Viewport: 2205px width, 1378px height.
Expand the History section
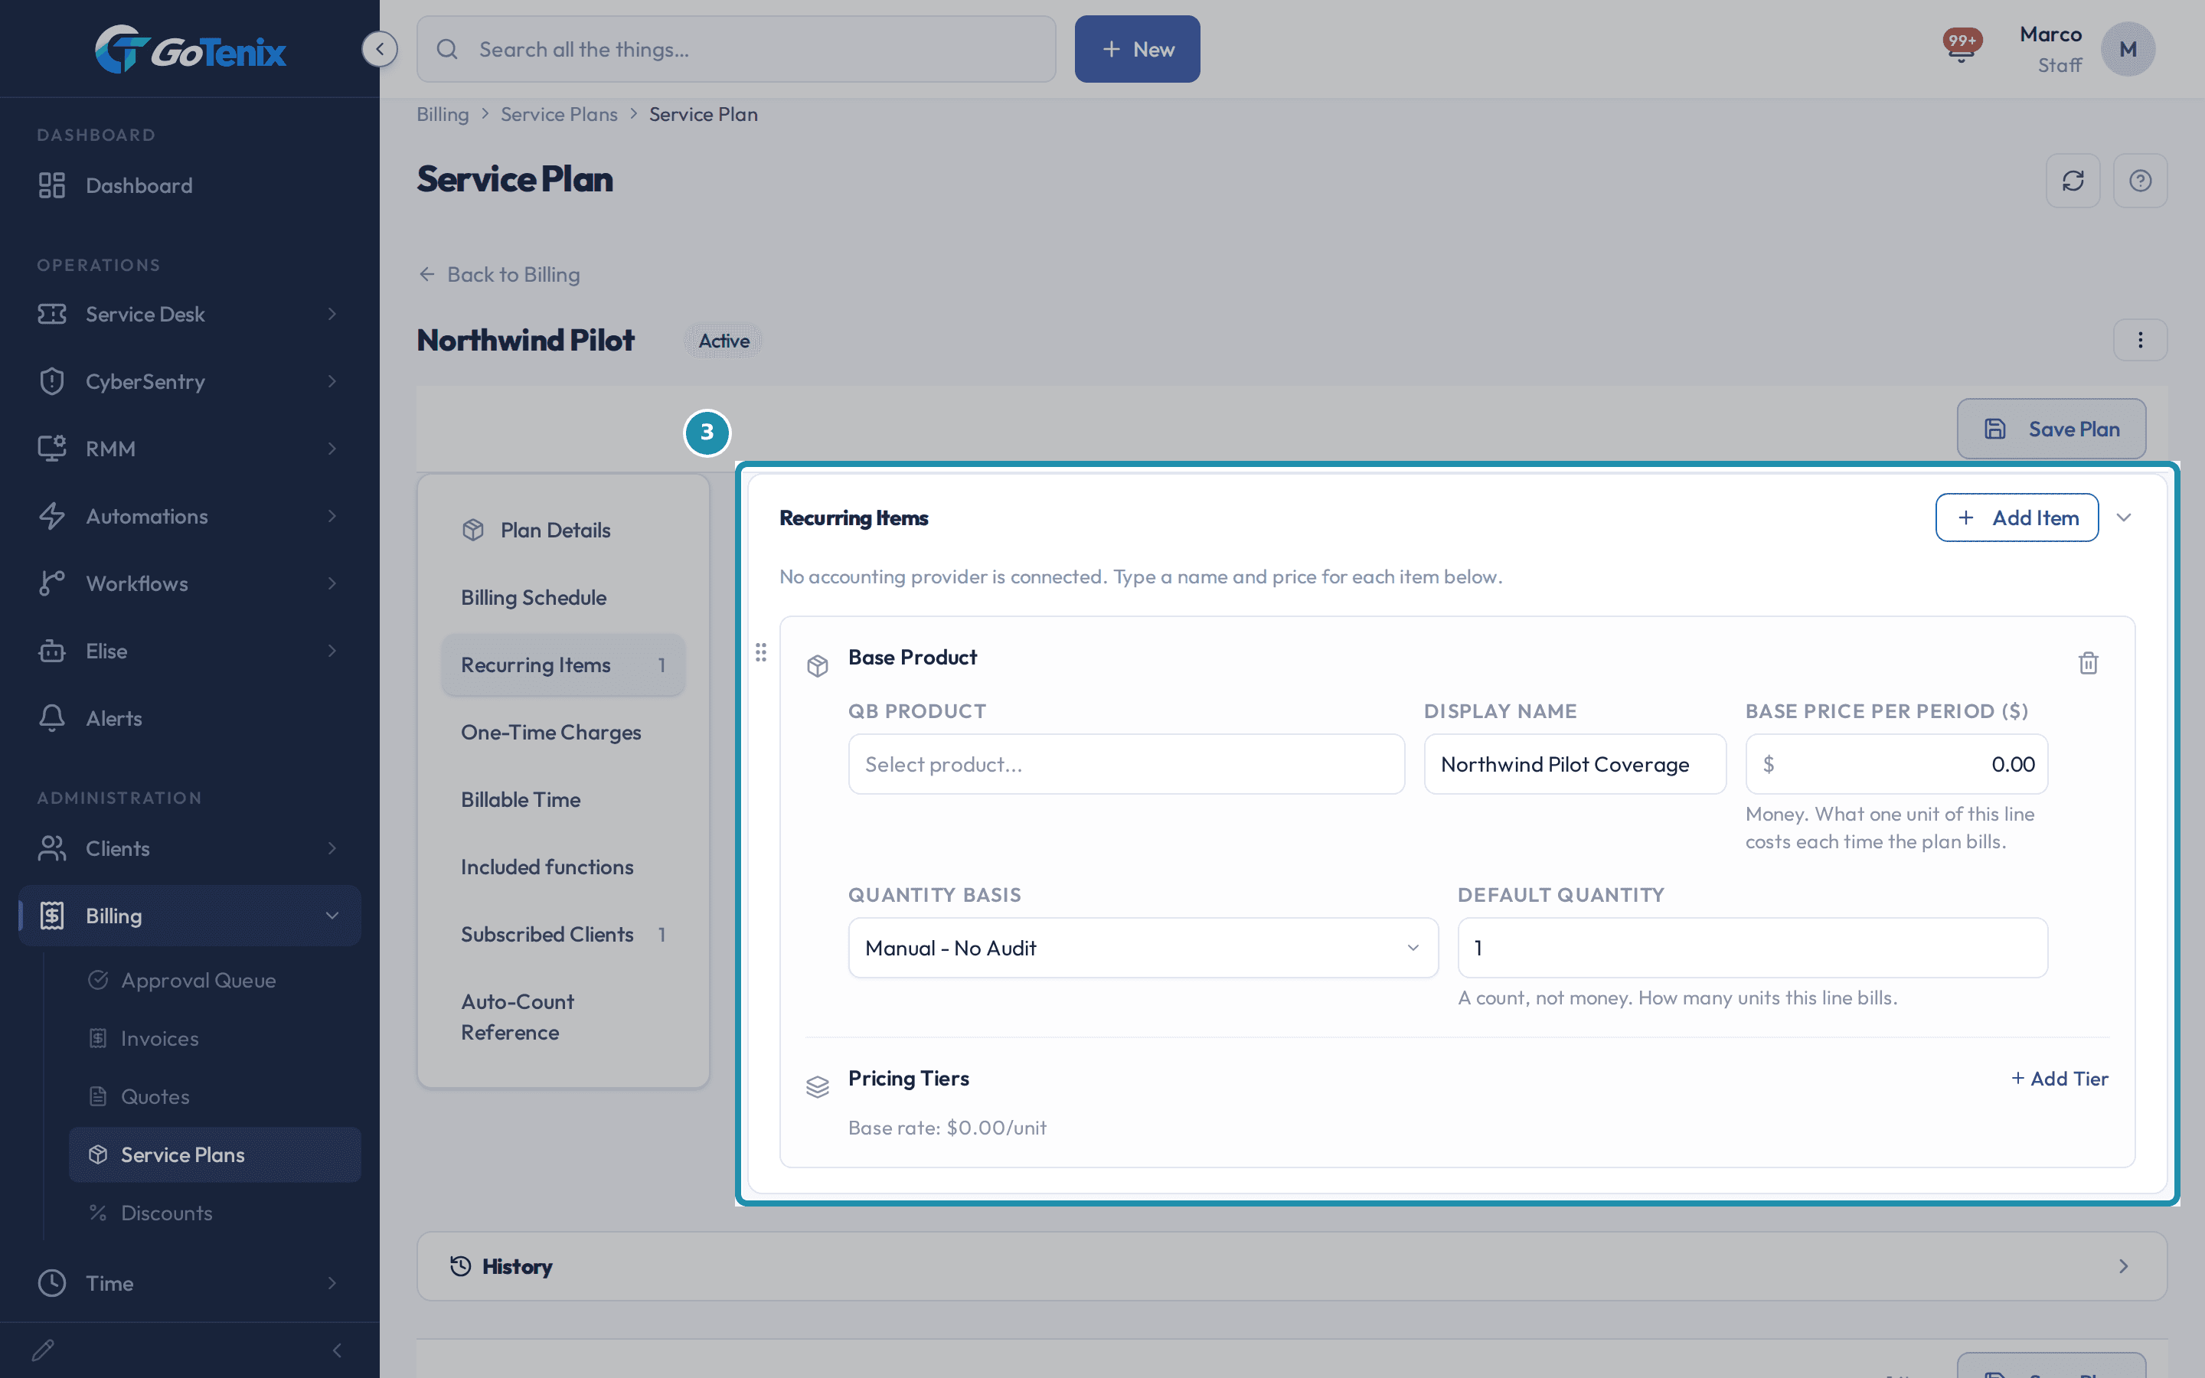pos(1292,1266)
